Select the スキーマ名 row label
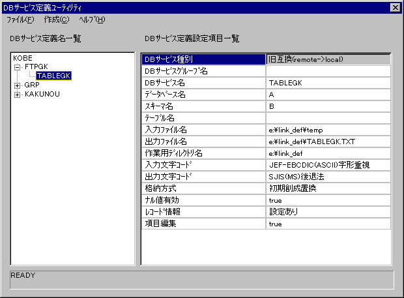Screen dimensions: 404x298 pos(203,106)
